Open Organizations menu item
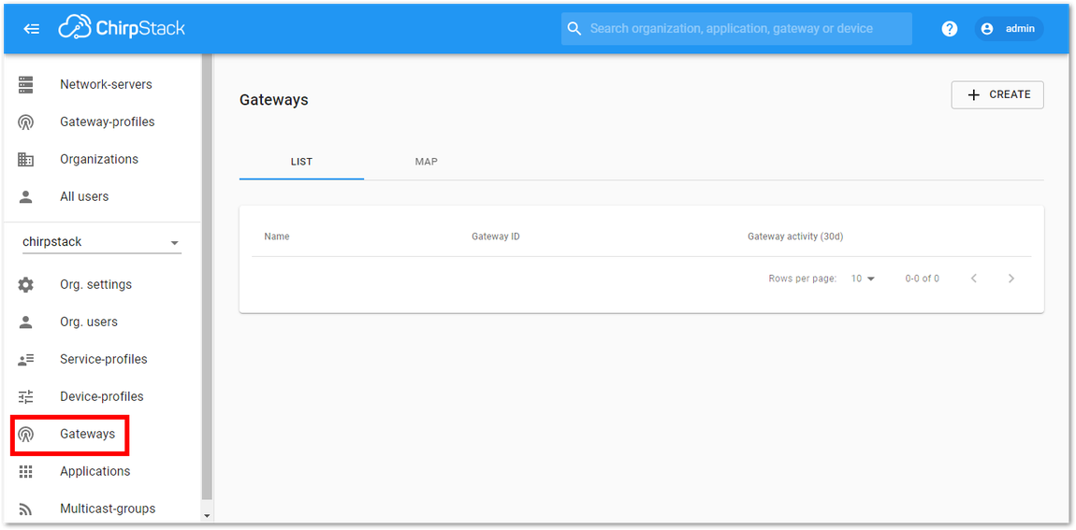Screen dimensions: 1076x530 click(x=102, y=159)
